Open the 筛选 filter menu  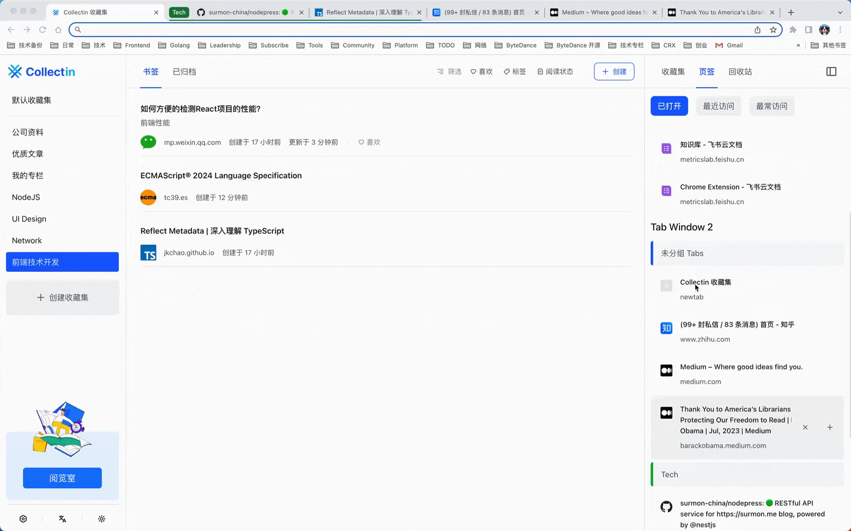coord(449,71)
